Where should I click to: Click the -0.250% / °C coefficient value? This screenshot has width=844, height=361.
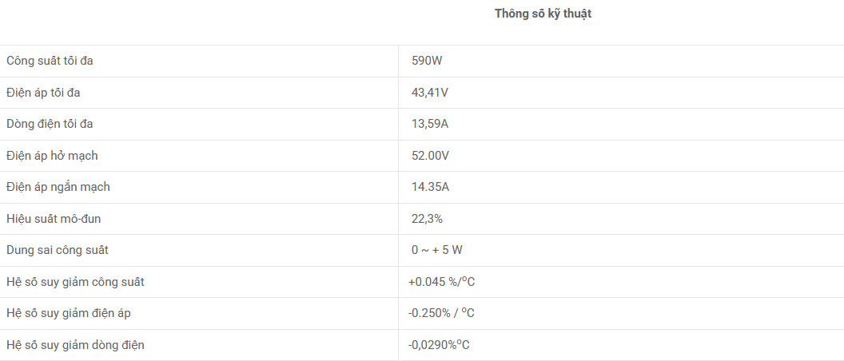click(441, 313)
